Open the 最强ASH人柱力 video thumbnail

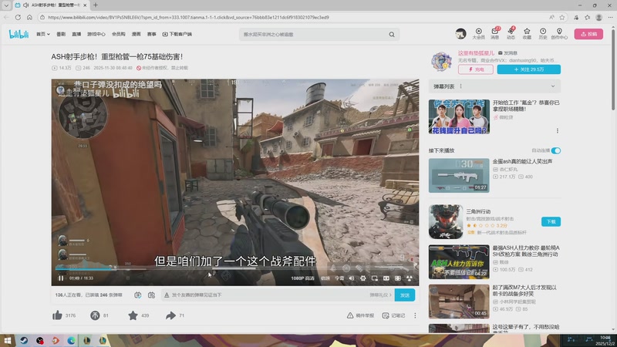tap(459, 262)
